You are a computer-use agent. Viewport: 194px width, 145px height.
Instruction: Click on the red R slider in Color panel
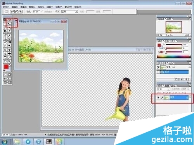(x=174, y=44)
